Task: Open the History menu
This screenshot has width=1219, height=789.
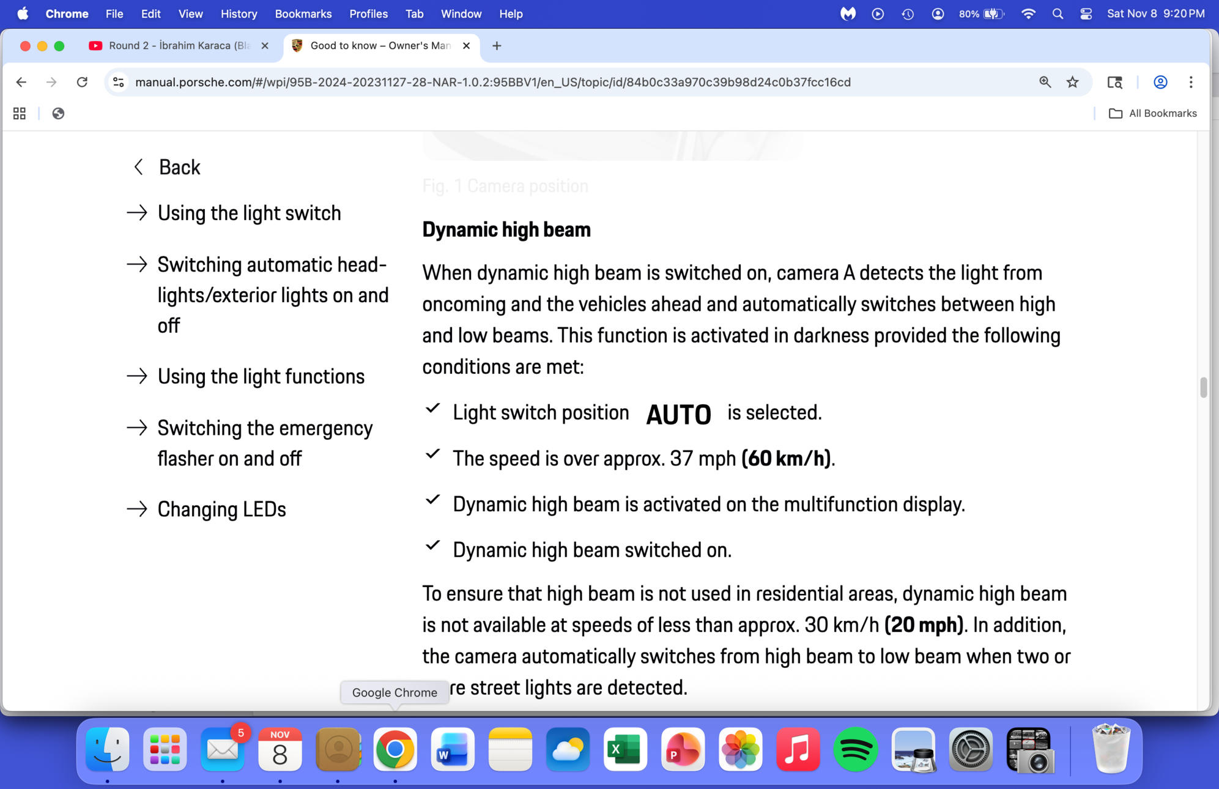Action: (239, 13)
